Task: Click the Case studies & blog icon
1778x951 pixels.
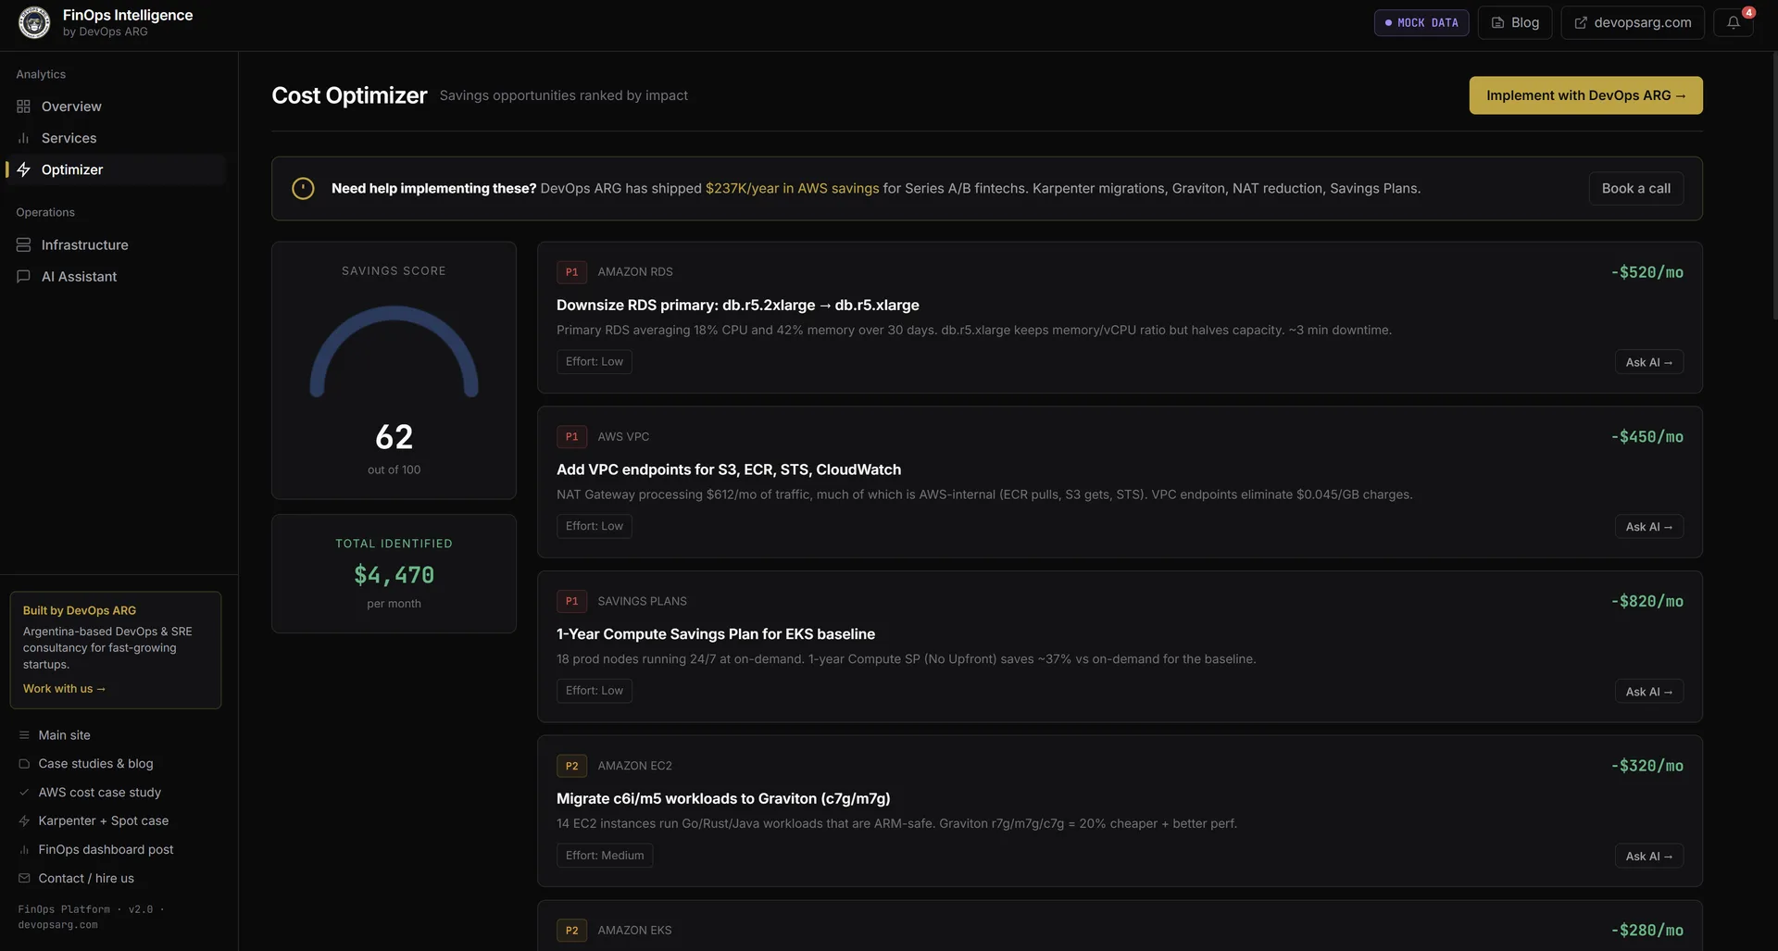Action: (24, 764)
